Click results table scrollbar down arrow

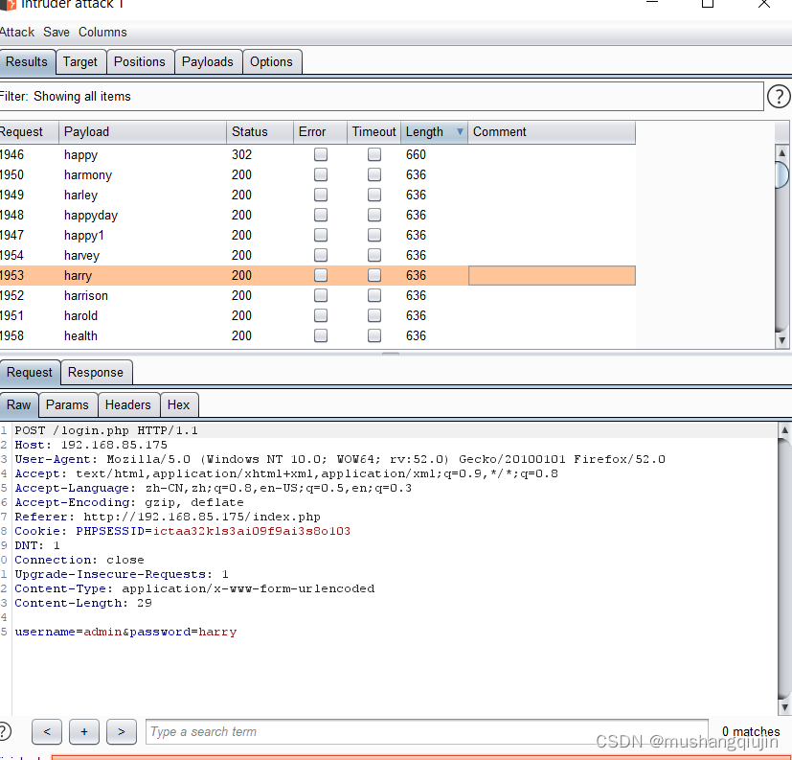(x=781, y=340)
